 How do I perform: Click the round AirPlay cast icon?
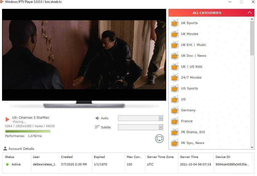(159, 139)
